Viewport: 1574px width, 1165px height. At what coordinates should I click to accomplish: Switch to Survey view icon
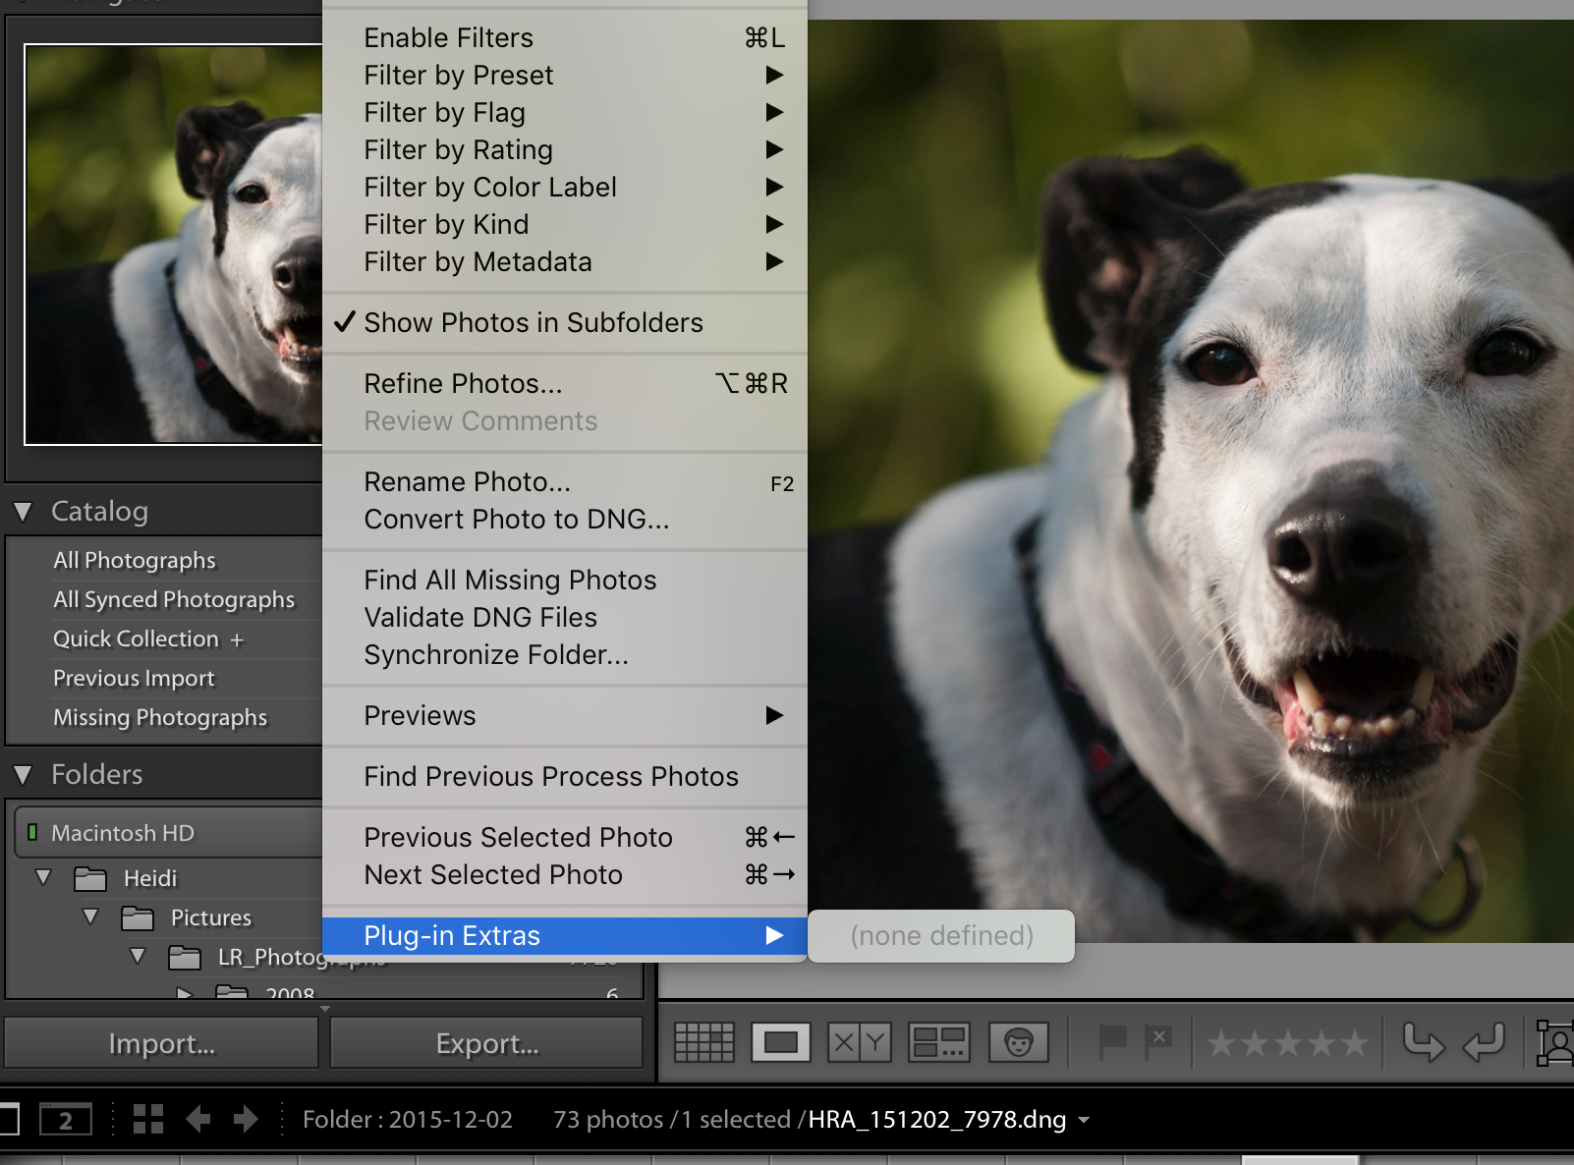point(939,1042)
